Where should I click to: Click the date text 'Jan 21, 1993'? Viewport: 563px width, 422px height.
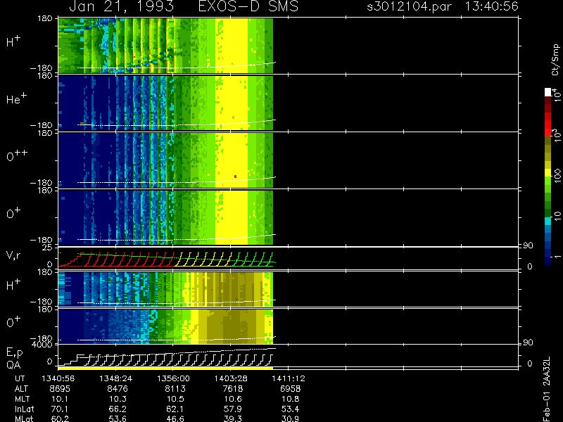[121, 6]
